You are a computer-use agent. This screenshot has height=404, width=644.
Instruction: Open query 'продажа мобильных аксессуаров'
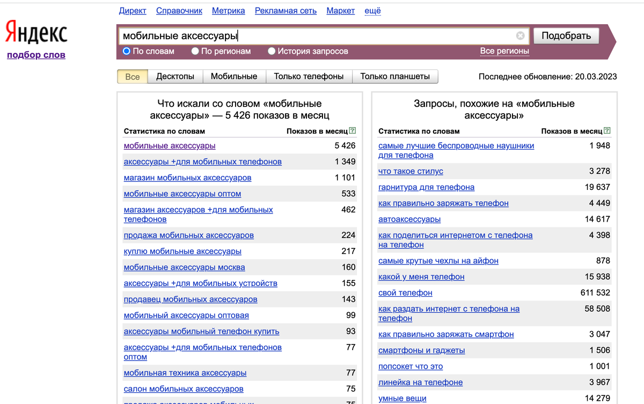[189, 236]
